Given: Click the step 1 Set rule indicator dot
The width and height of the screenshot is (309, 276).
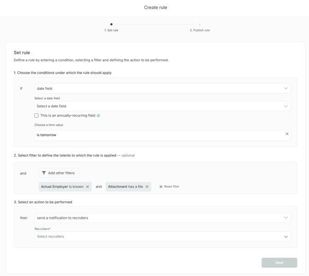Looking at the screenshot, I should coord(111,24).
